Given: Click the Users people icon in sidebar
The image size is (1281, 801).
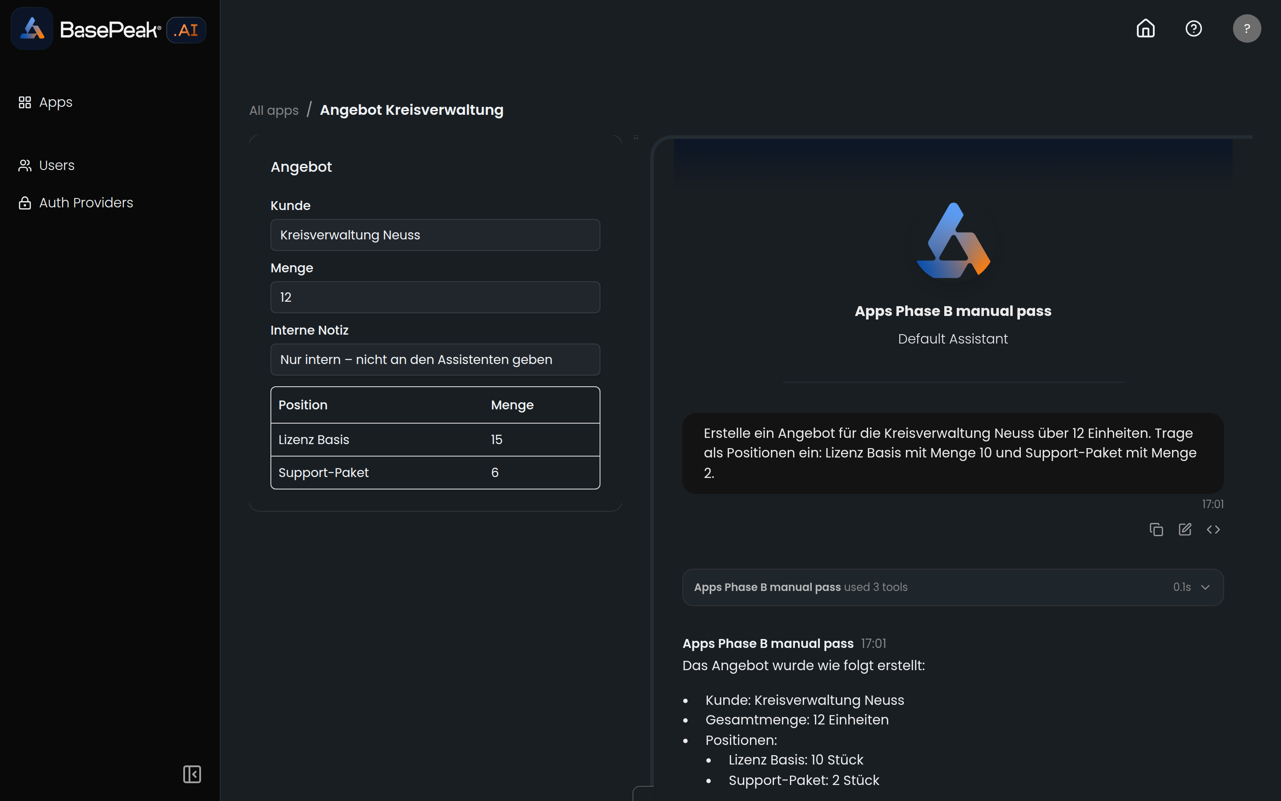Looking at the screenshot, I should click(25, 165).
